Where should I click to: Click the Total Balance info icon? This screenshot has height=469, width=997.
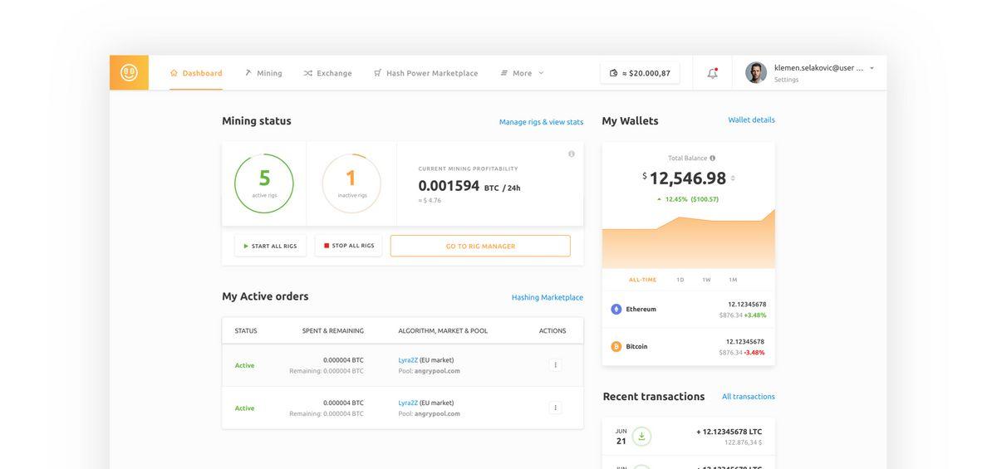[713, 158]
